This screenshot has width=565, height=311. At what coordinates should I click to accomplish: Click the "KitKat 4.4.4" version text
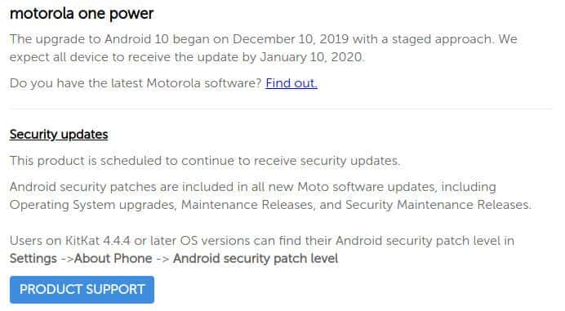98,241
